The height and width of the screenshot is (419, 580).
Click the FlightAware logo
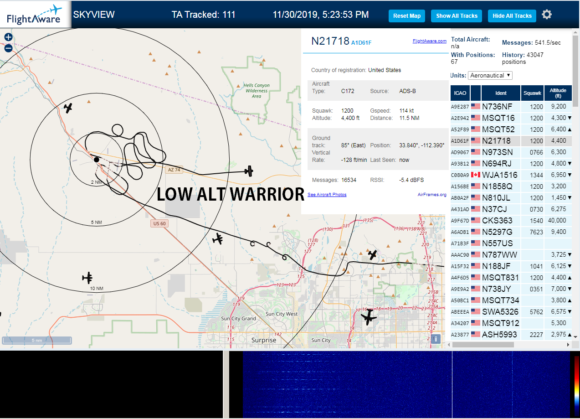(x=35, y=15)
